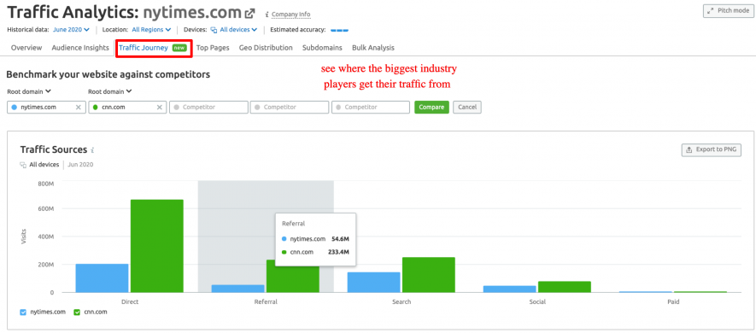The width and height of the screenshot is (756, 333).
Task: Click the blue nytimes.com Direct bar
Action: pos(103,278)
